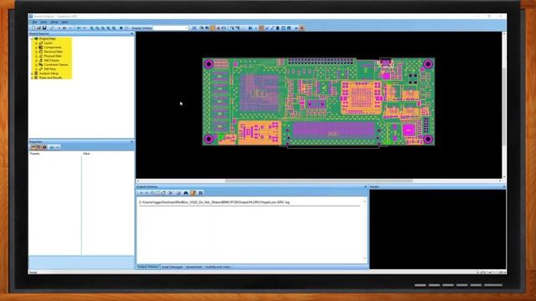Viewport: 536px width, 301px height.
Task: Open the Help menu
Action: click(64, 23)
